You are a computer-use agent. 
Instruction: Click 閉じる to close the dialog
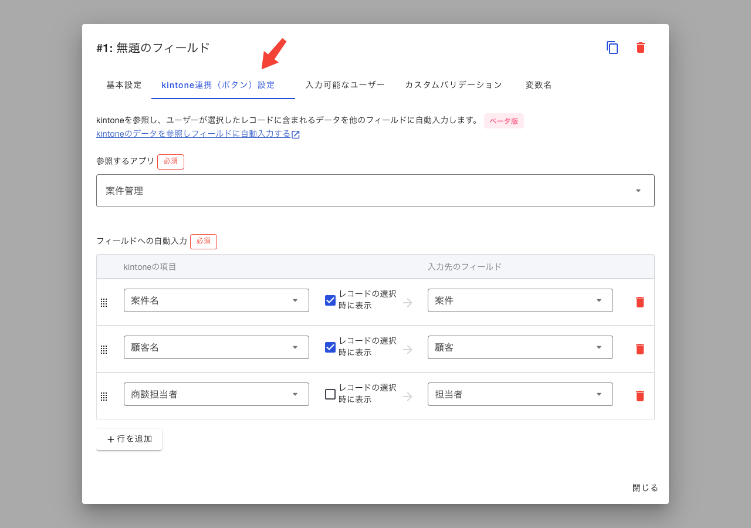click(x=645, y=488)
